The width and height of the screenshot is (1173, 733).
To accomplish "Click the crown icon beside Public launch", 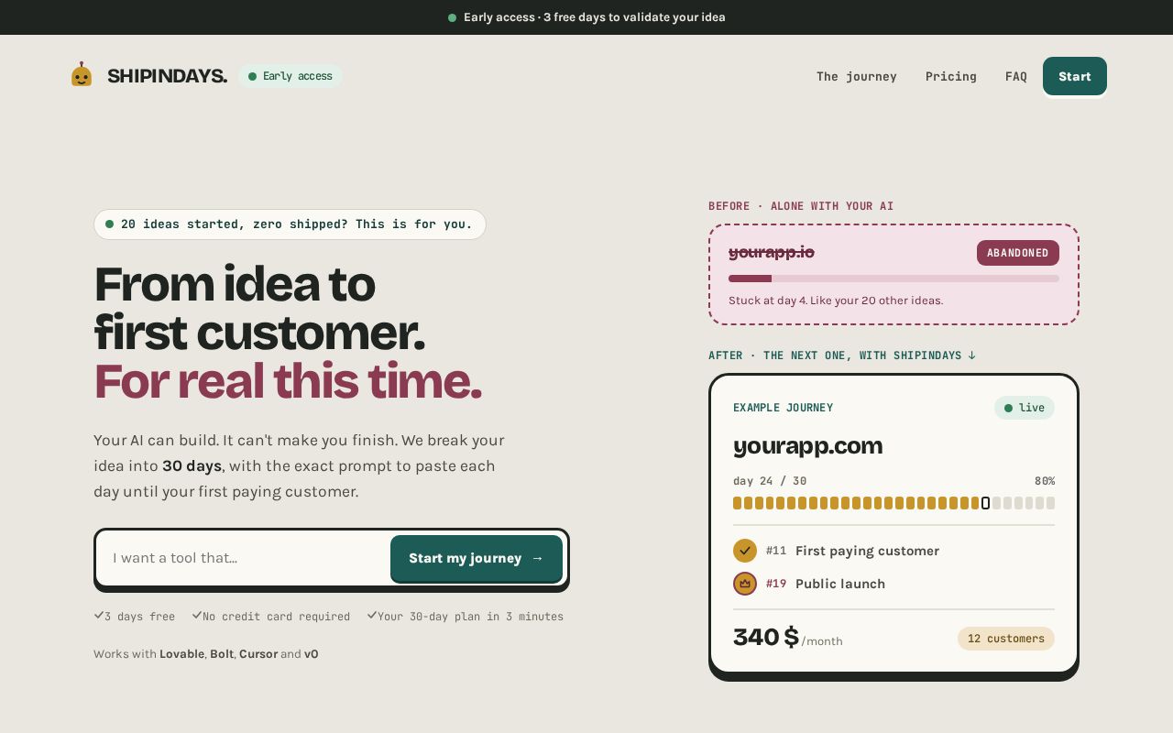I will tap(745, 584).
